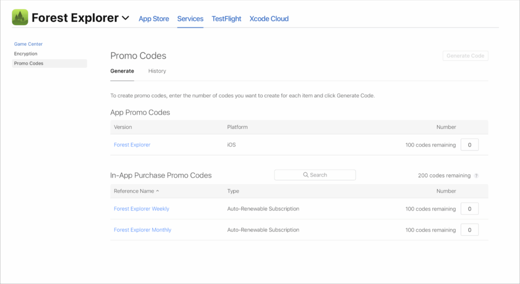Select Encryption in the sidebar
Screen dimensions: 520x284
[x=26, y=54]
